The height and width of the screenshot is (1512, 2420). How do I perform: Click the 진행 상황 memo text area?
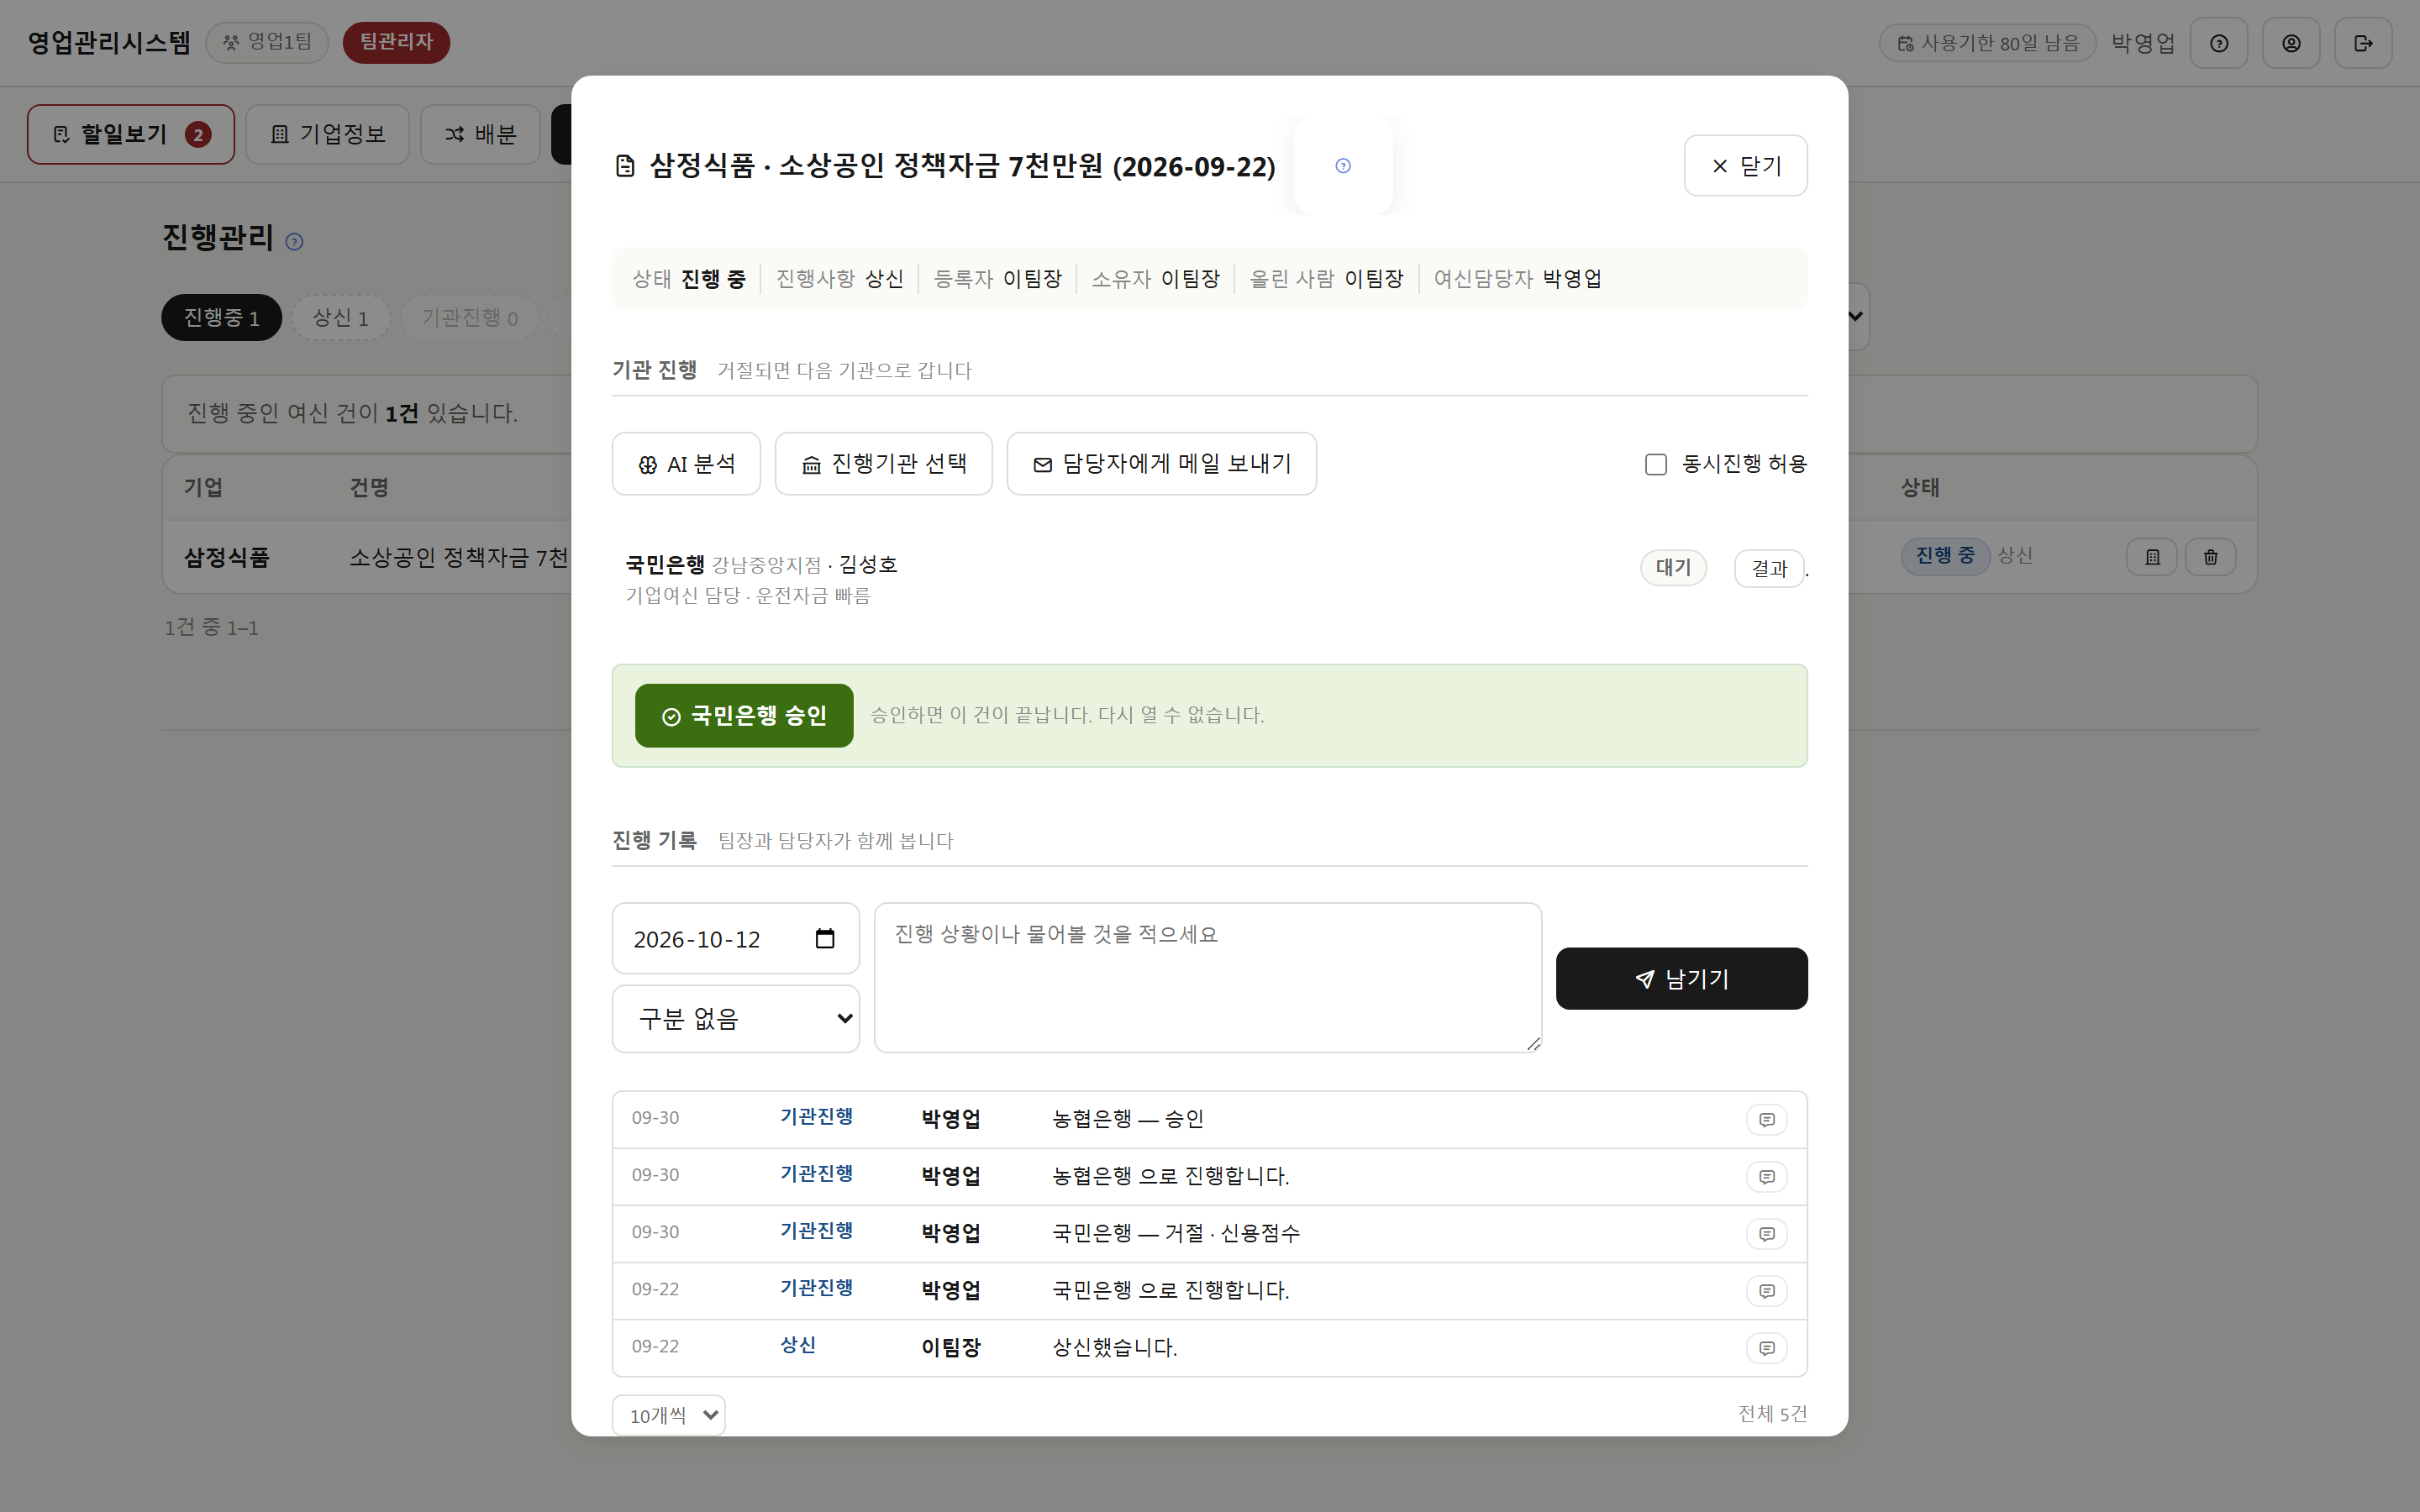[1207, 978]
